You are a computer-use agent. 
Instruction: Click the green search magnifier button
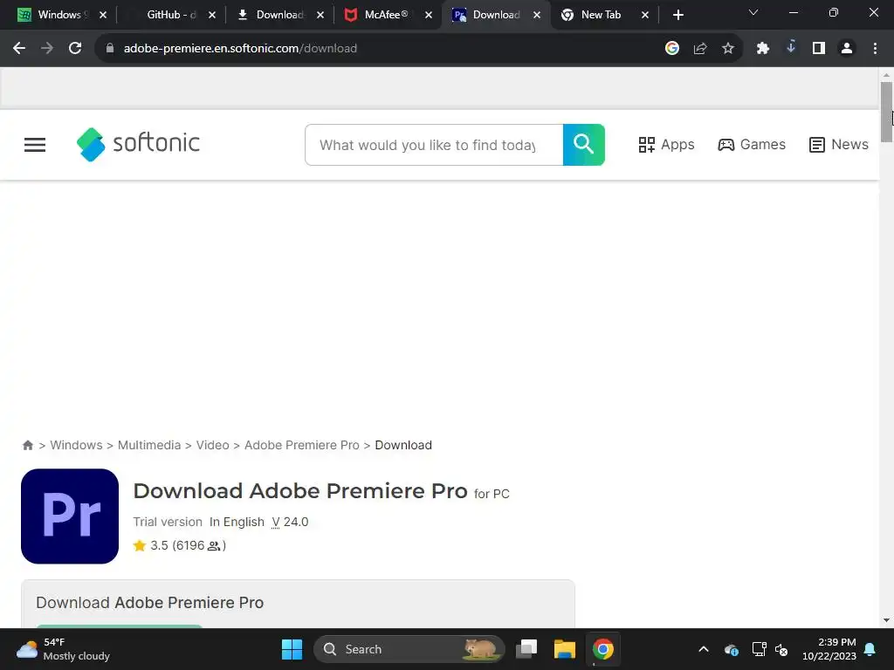[584, 145]
